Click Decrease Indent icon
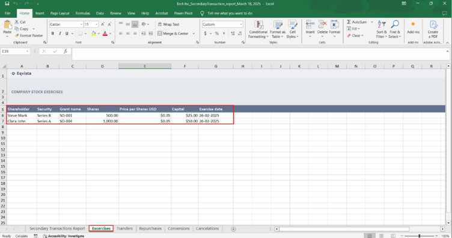Viewport: 452px width, 238px height. (144, 34)
